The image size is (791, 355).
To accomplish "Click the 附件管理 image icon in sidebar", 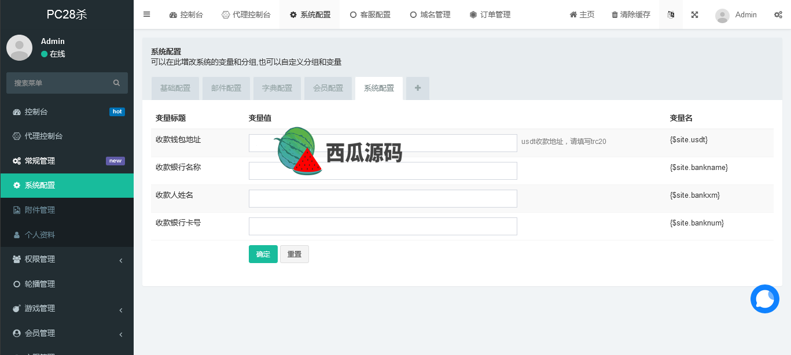I will 17,210.
